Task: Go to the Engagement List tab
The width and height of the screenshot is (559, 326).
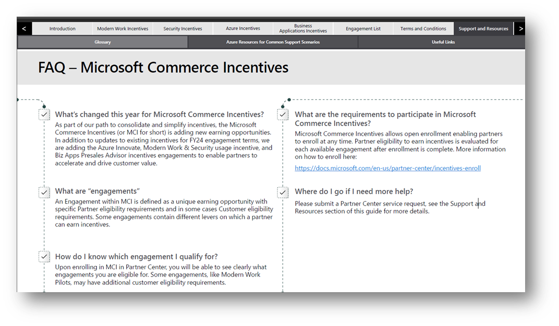Action: [x=363, y=29]
